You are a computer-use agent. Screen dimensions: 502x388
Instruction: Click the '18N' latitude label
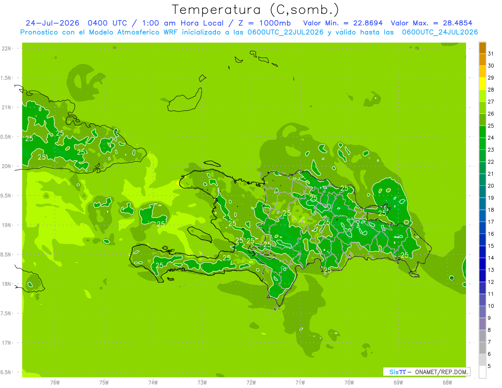pos(7,284)
